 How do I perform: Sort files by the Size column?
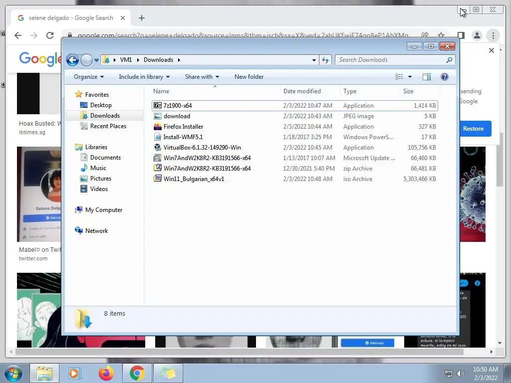[x=420, y=92]
